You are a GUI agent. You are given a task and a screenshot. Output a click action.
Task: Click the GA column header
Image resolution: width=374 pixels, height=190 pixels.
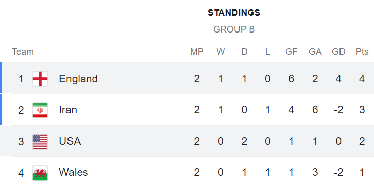coord(315,52)
